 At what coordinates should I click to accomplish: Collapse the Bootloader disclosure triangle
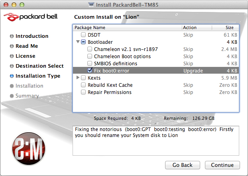78,42
